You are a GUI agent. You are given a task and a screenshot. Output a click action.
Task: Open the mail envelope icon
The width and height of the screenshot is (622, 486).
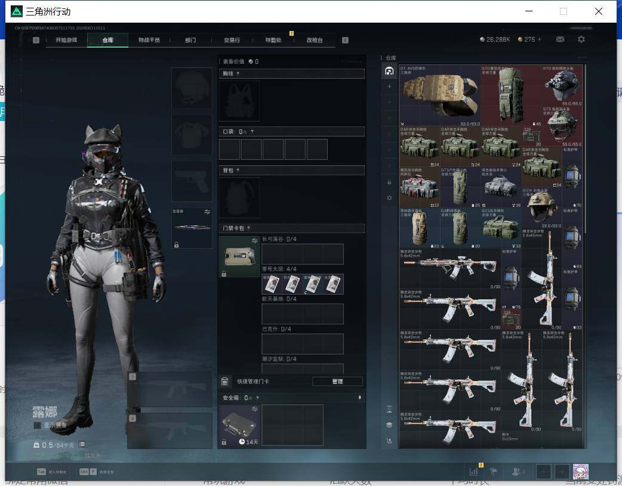pos(560,39)
